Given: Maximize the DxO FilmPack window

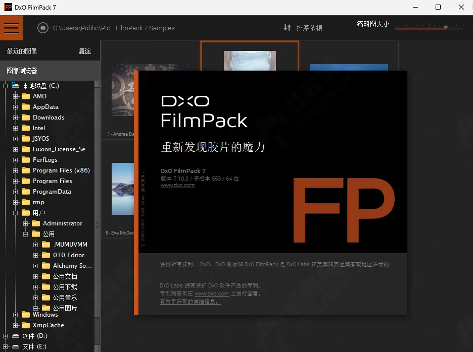Looking at the screenshot, I should 438,7.
